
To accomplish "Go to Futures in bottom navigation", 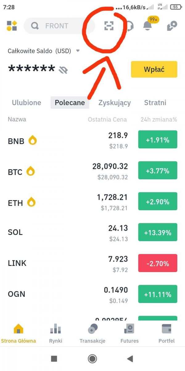I will [129, 333].
